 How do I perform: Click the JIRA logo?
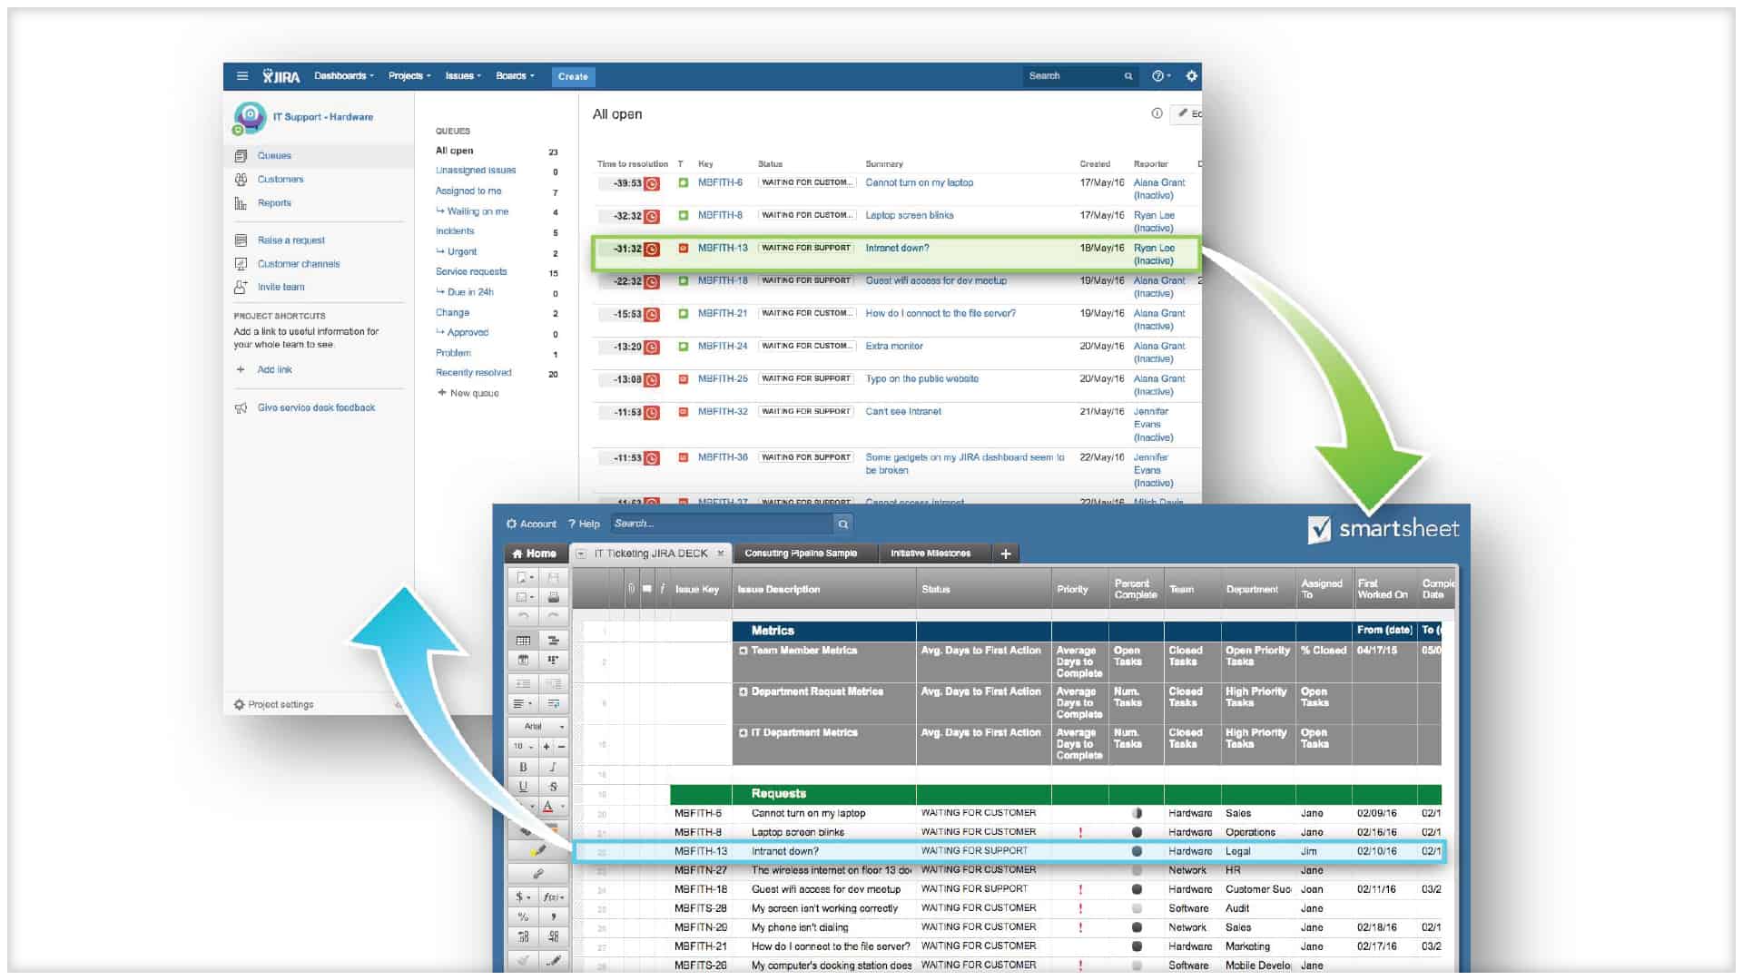(x=281, y=76)
